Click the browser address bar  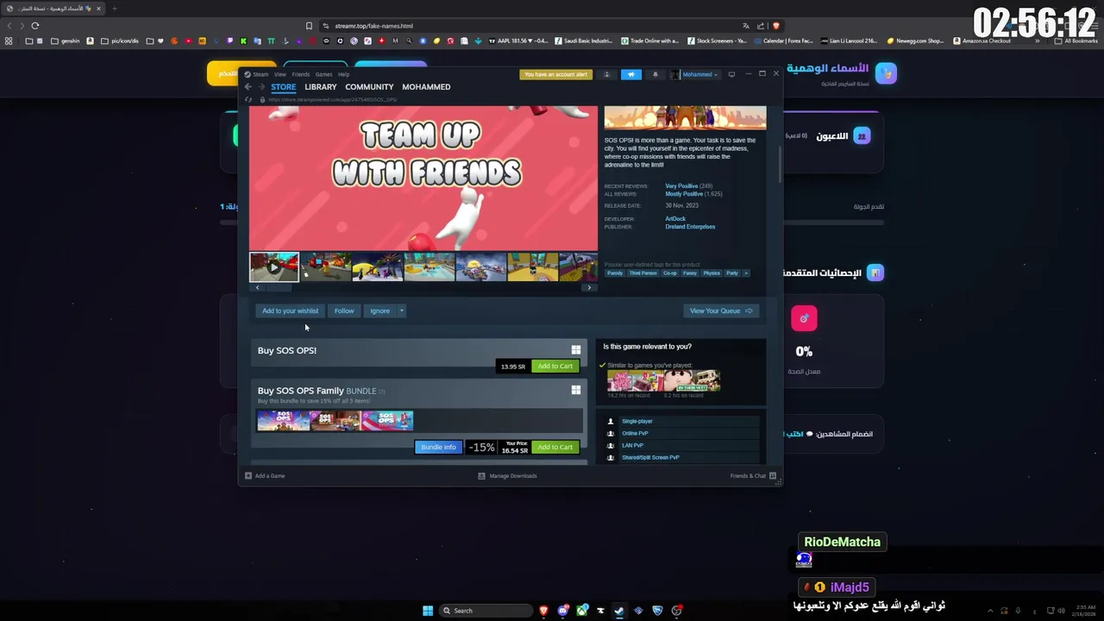[526, 26]
